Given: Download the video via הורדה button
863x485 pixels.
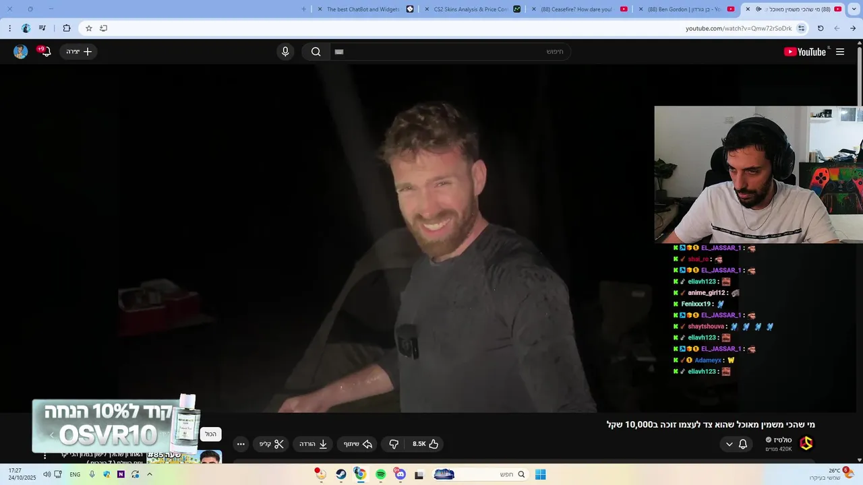Looking at the screenshot, I should pyautogui.click(x=314, y=444).
